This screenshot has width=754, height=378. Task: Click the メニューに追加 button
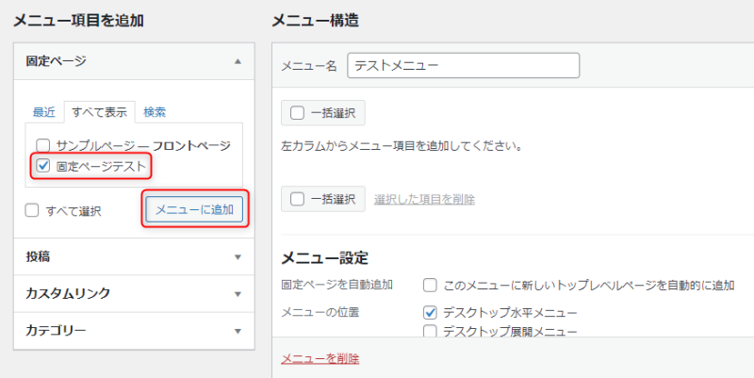(193, 209)
